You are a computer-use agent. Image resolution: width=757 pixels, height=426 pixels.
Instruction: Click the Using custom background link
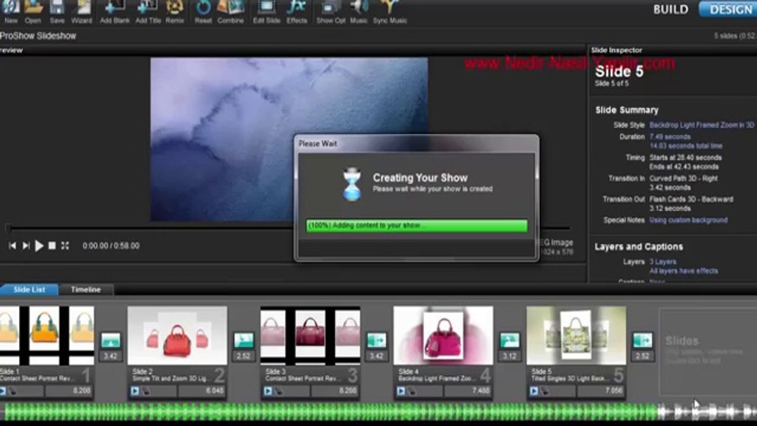coord(688,220)
